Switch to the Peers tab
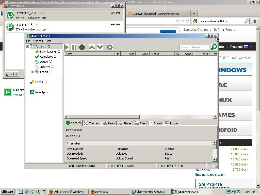The width and height of the screenshot is (260, 195). (x=109, y=123)
